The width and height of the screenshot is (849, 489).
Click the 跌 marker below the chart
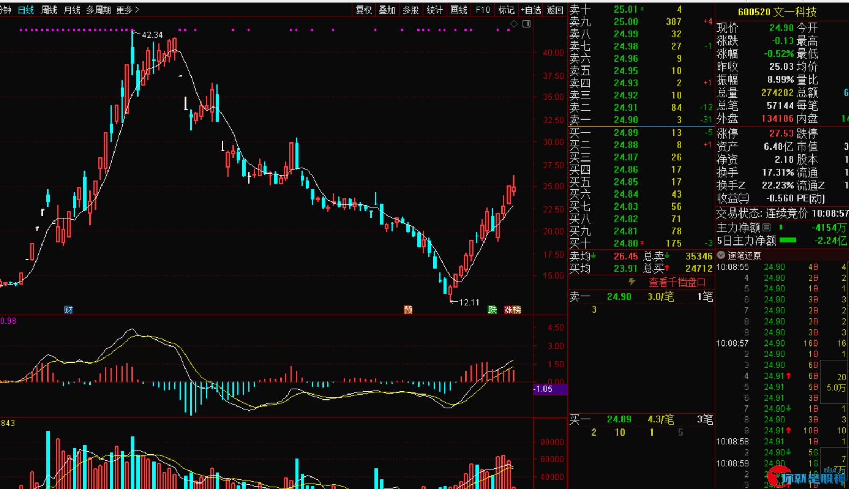[x=492, y=309]
